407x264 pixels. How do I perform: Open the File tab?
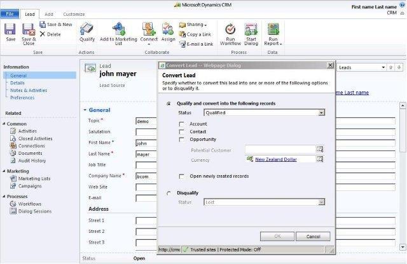tap(9, 14)
